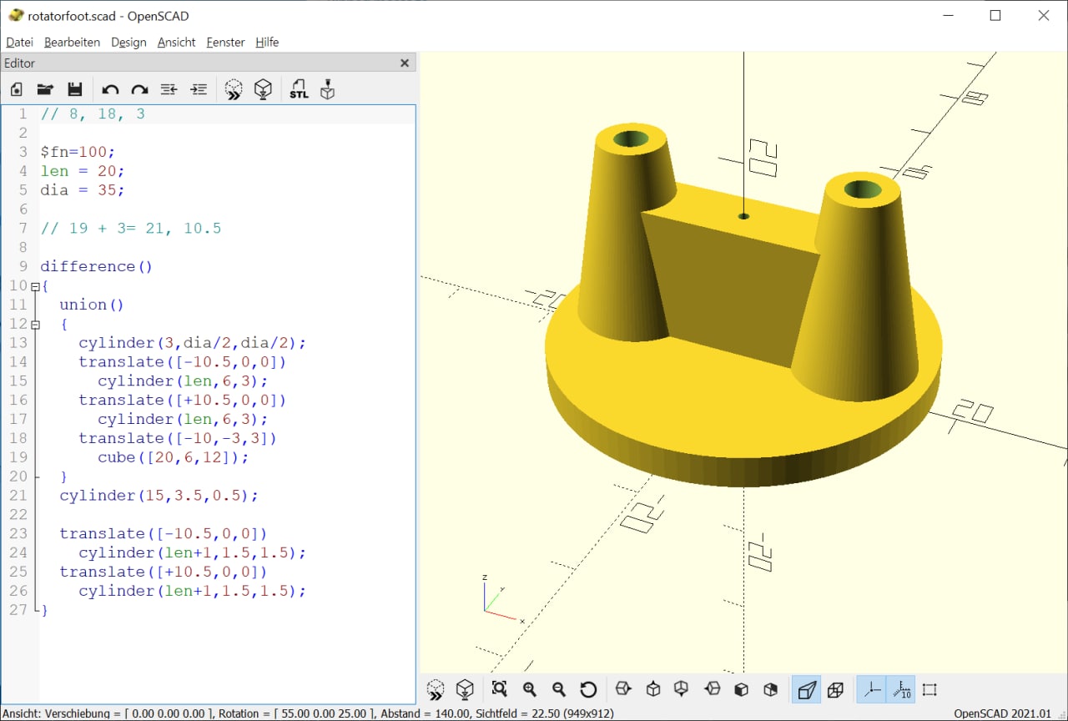The image size is (1068, 721).
Task: Reset the view with the circular arrow
Action: coord(588,689)
